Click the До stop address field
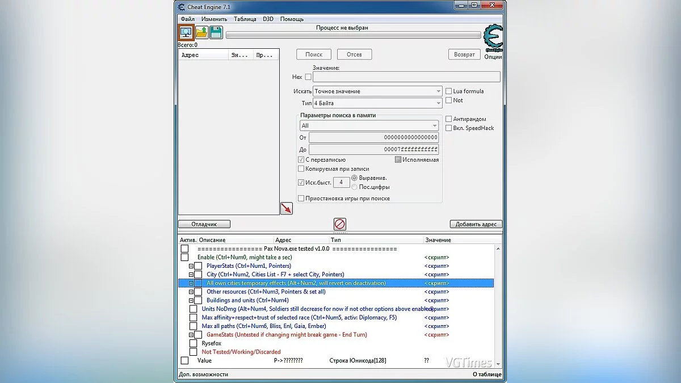The height and width of the screenshot is (383, 681). point(373,149)
